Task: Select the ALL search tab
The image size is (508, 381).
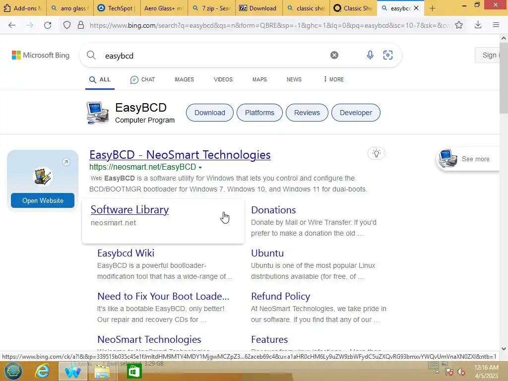Action: [x=100, y=80]
